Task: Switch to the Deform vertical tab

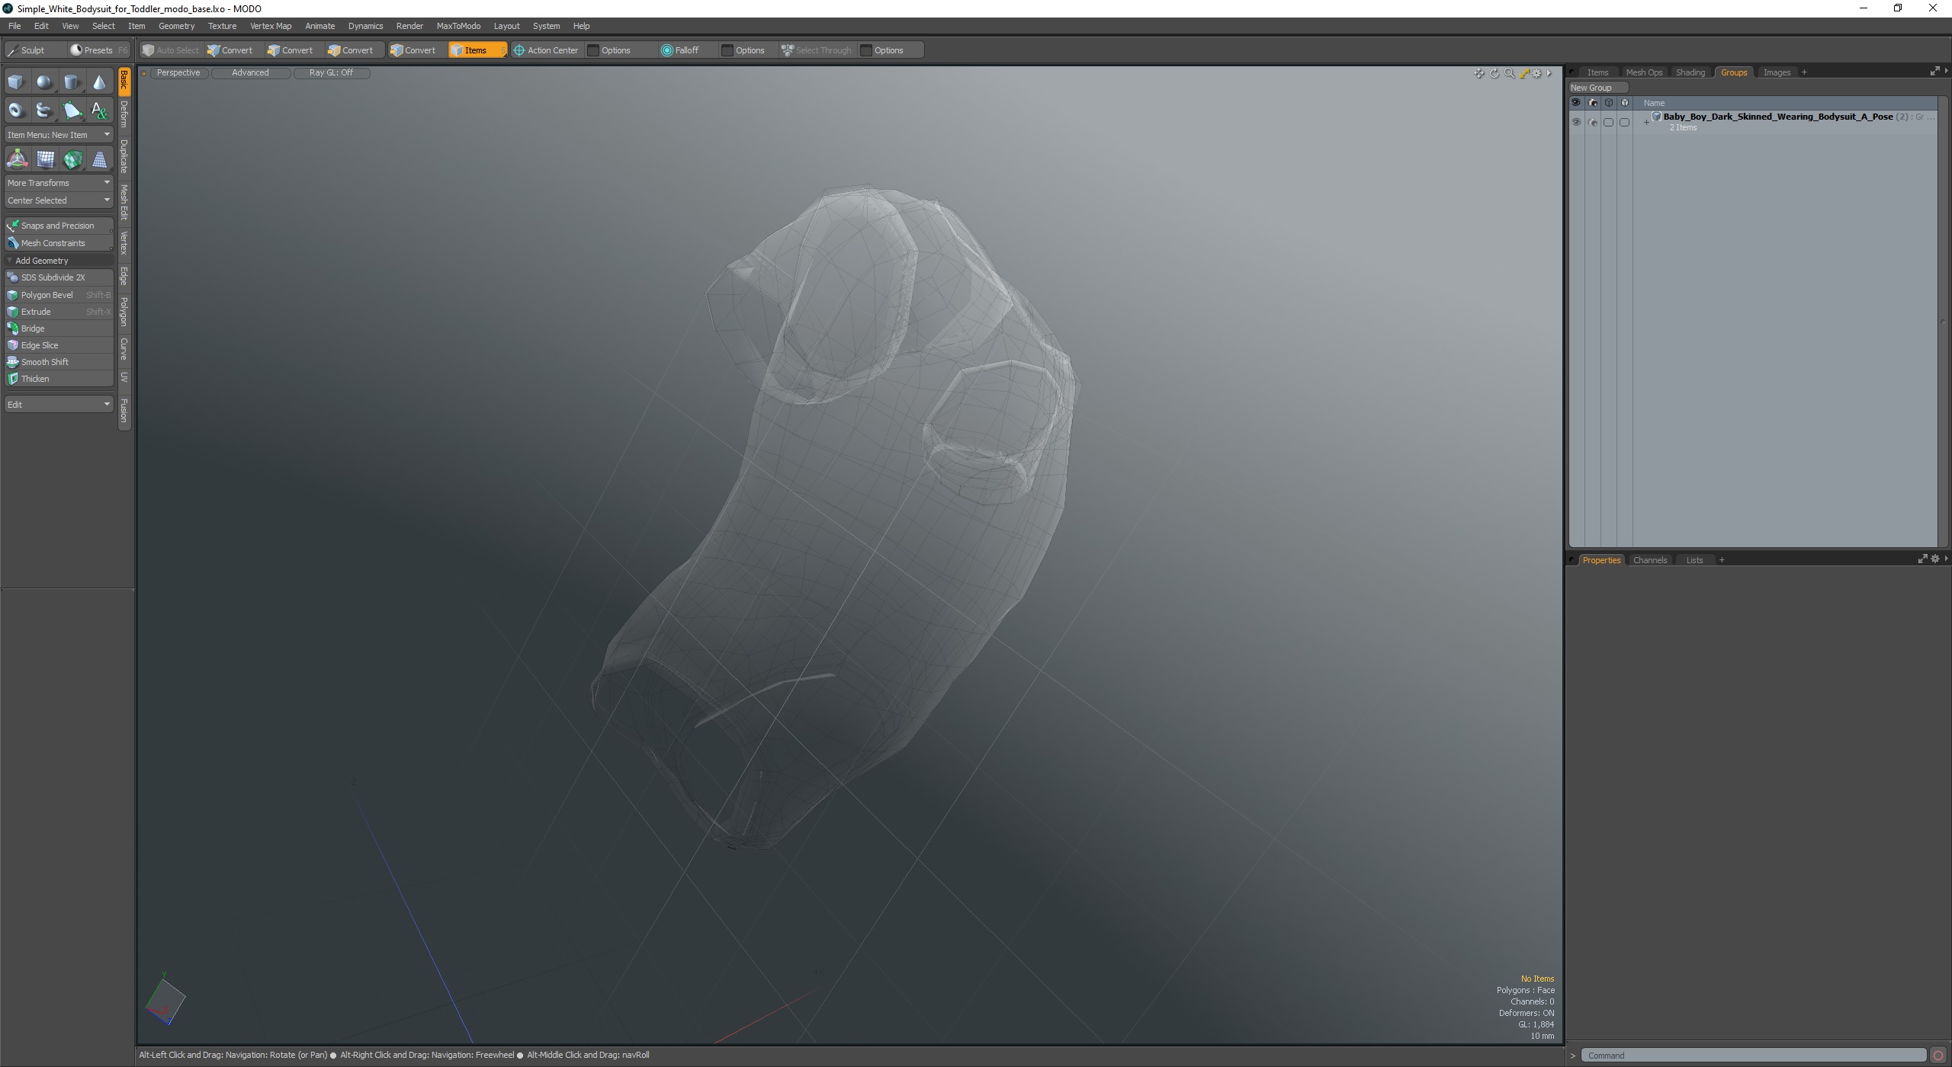Action: 124,114
